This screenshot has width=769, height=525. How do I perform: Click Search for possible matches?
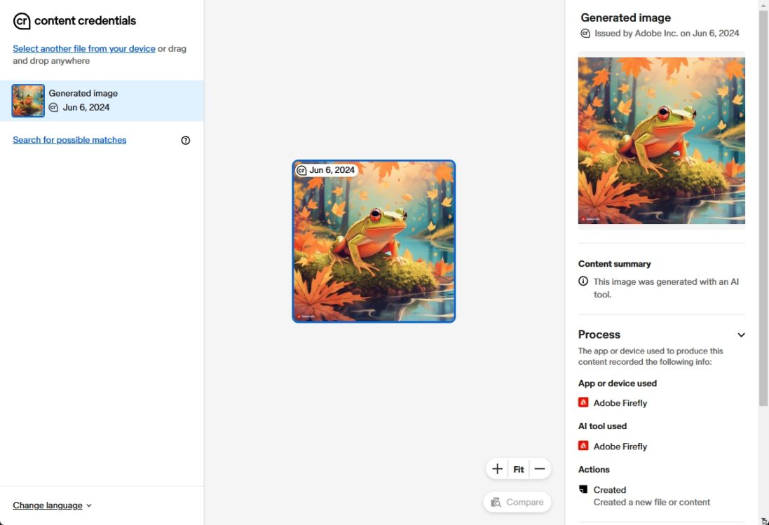[69, 140]
